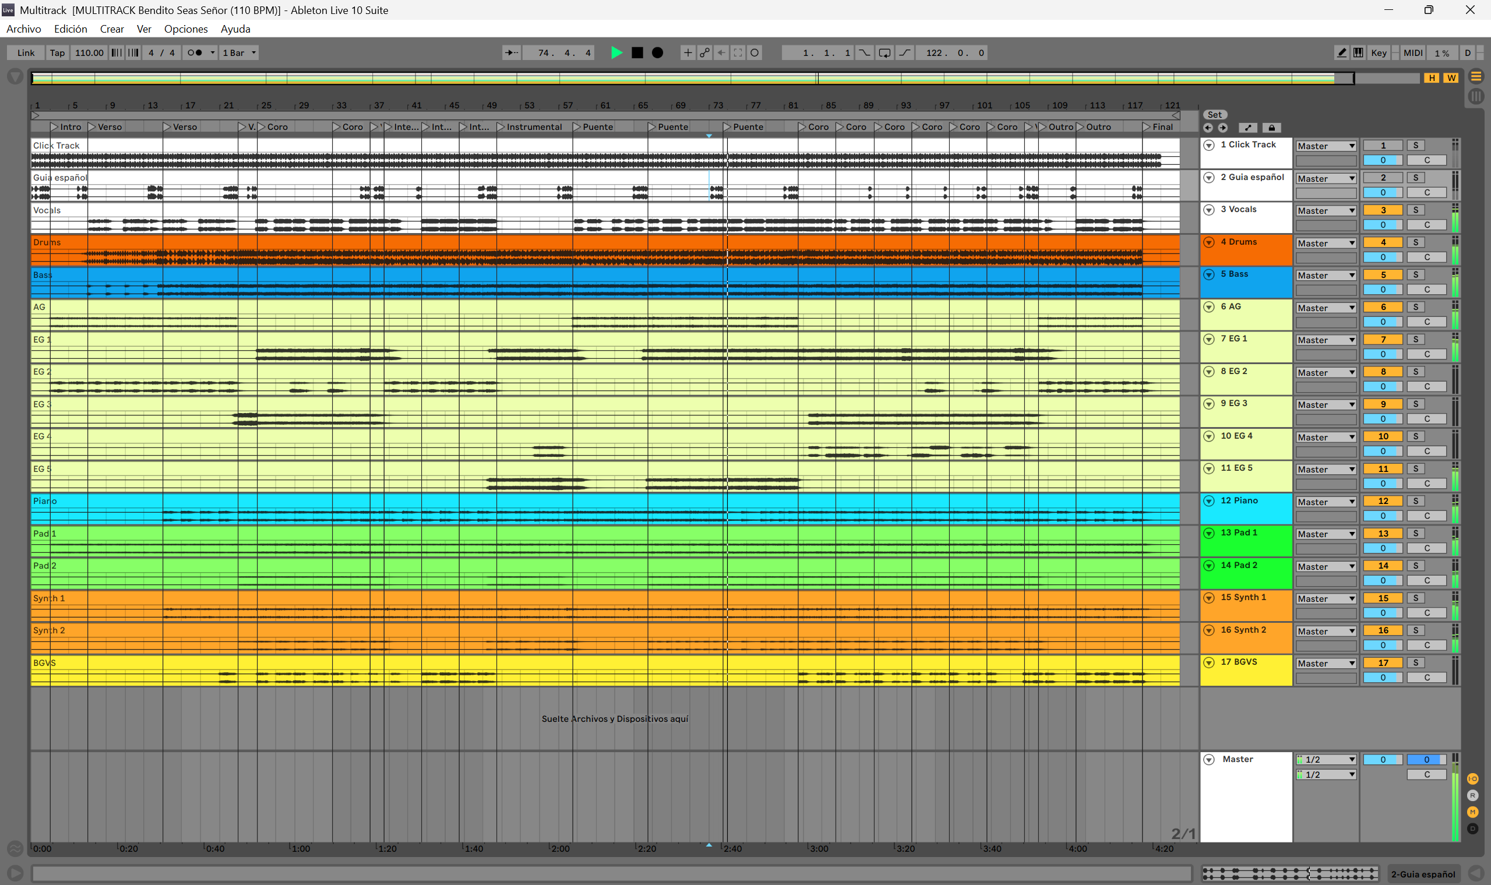The image size is (1491, 885).
Task: Deactivate Bass track with activator 5
Action: click(1383, 275)
